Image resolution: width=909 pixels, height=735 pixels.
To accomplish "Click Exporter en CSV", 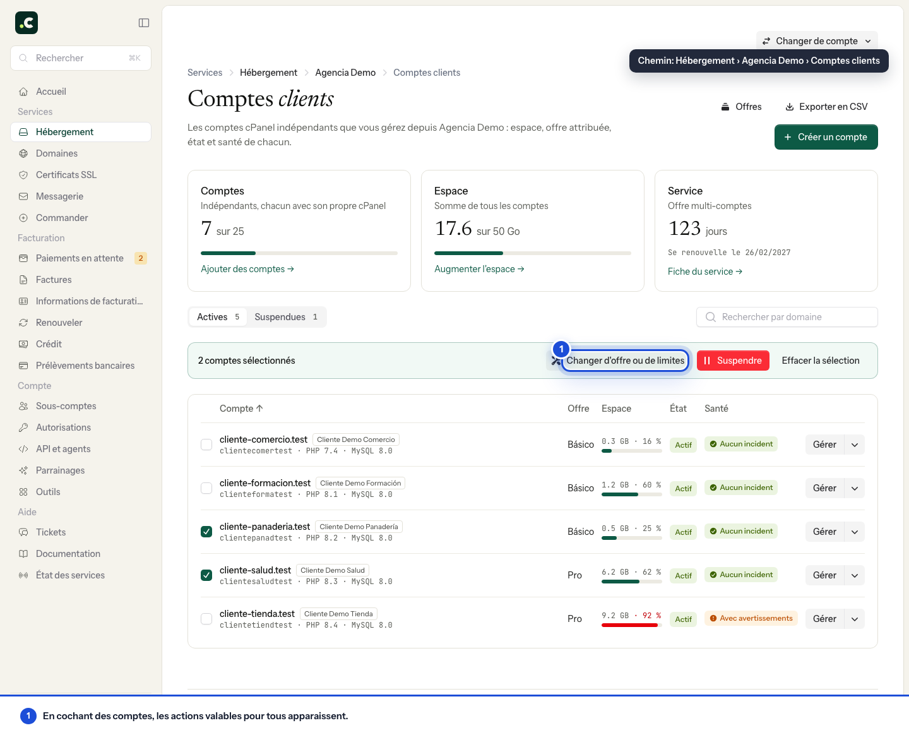I will click(x=826, y=107).
